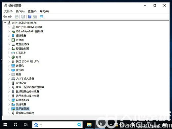The height and width of the screenshot is (129, 172).
Task: Expand the 系统设备 category
Action: point(9,105)
